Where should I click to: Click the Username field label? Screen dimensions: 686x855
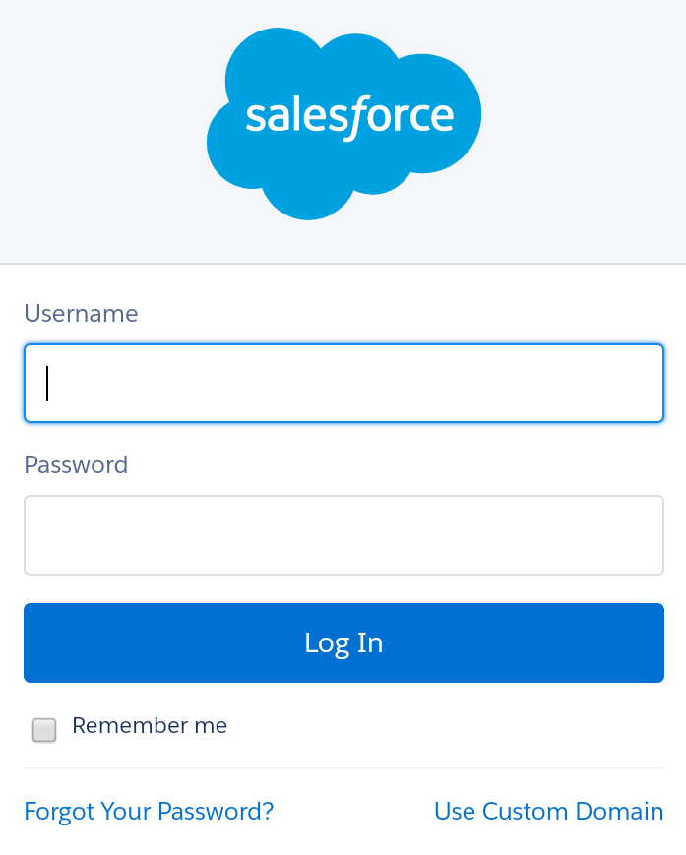point(81,314)
